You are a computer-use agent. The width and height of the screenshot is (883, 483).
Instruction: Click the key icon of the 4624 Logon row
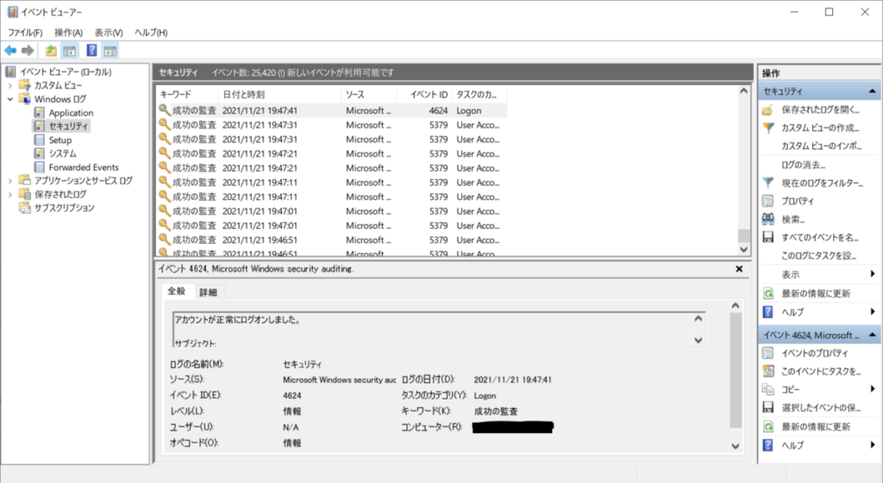pyautogui.click(x=164, y=110)
